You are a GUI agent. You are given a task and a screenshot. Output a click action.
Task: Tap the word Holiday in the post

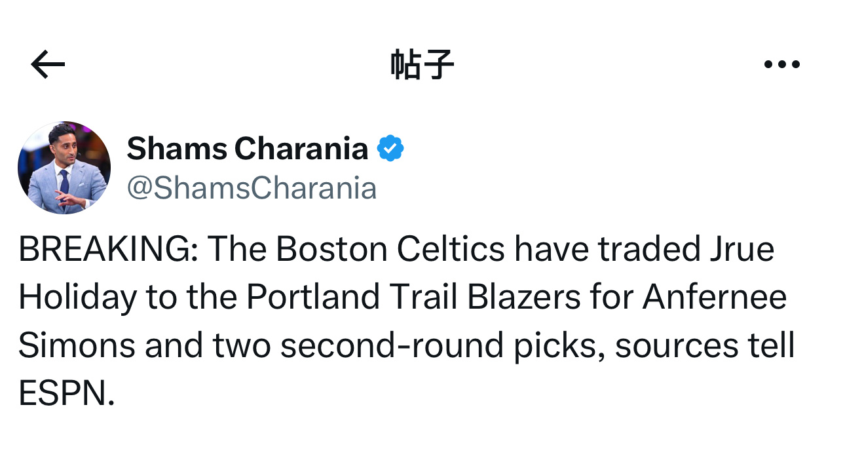77,298
